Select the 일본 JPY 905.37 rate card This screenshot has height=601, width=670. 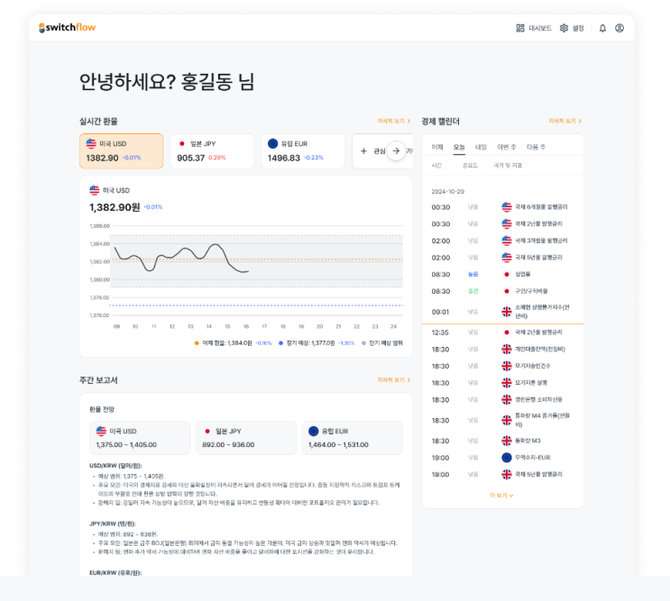pos(212,151)
